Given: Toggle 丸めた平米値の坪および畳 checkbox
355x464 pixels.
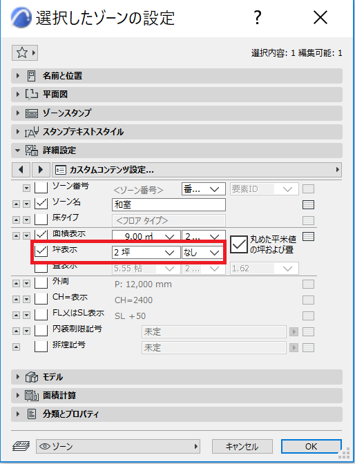Looking at the screenshot, I should pyautogui.click(x=239, y=244).
